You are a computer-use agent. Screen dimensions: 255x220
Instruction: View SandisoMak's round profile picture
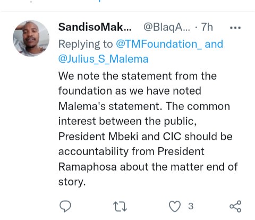(31, 38)
